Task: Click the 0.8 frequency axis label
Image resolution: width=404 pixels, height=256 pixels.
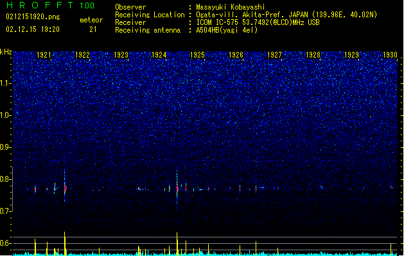Action: click(x=6, y=179)
